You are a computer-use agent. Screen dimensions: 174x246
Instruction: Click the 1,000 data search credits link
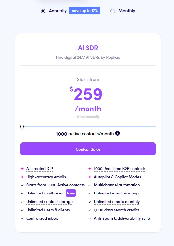click(117, 210)
